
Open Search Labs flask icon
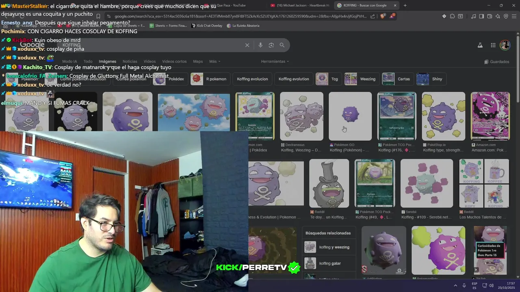pos(480,45)
